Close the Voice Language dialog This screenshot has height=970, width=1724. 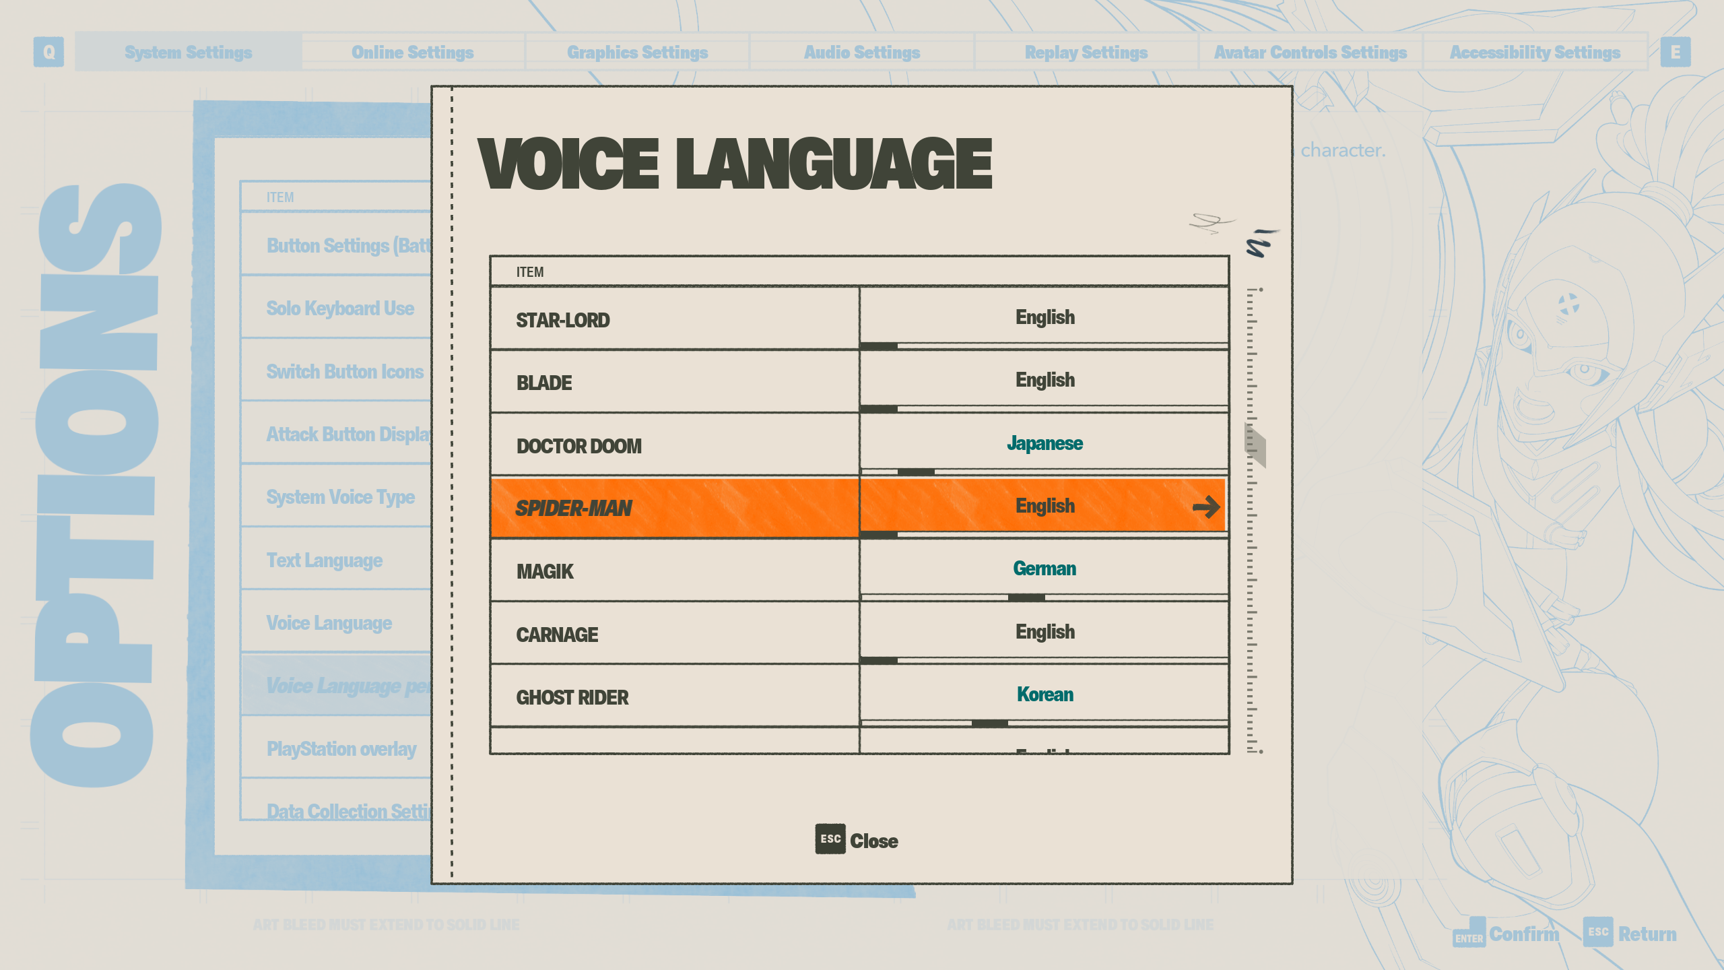coord(857,840)
